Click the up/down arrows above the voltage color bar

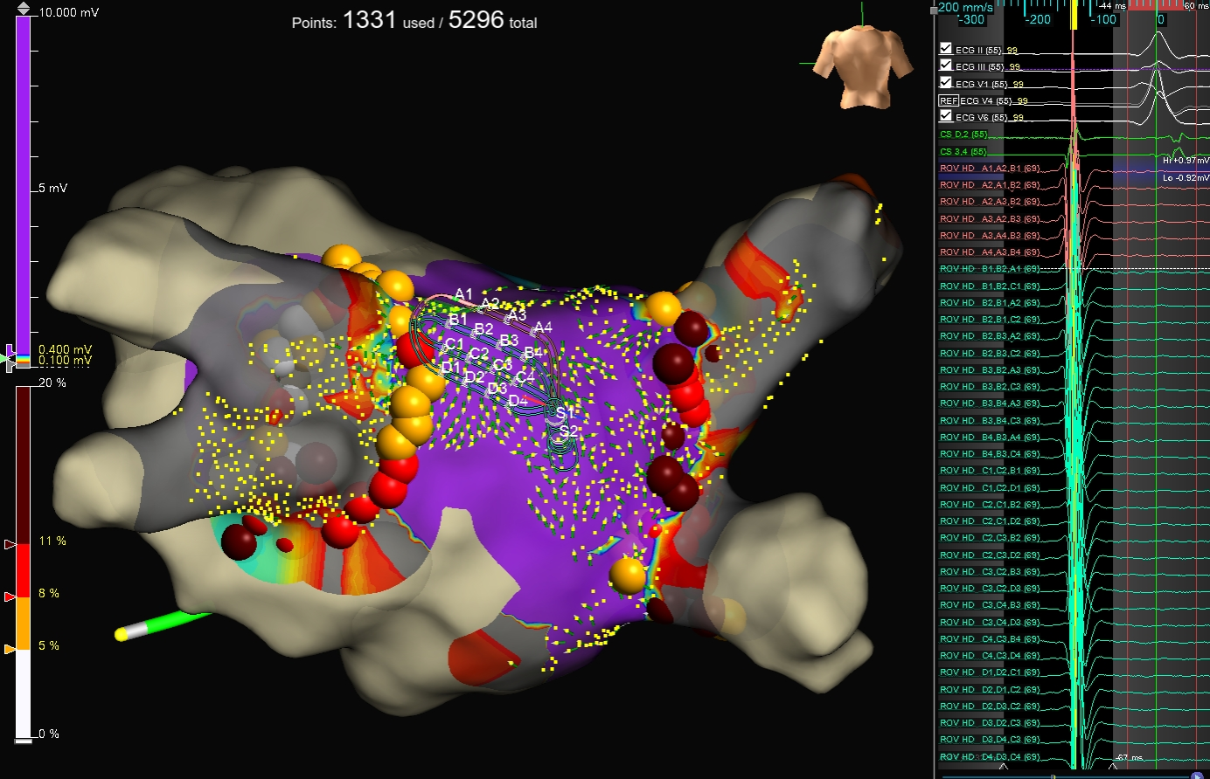point(23,8)
